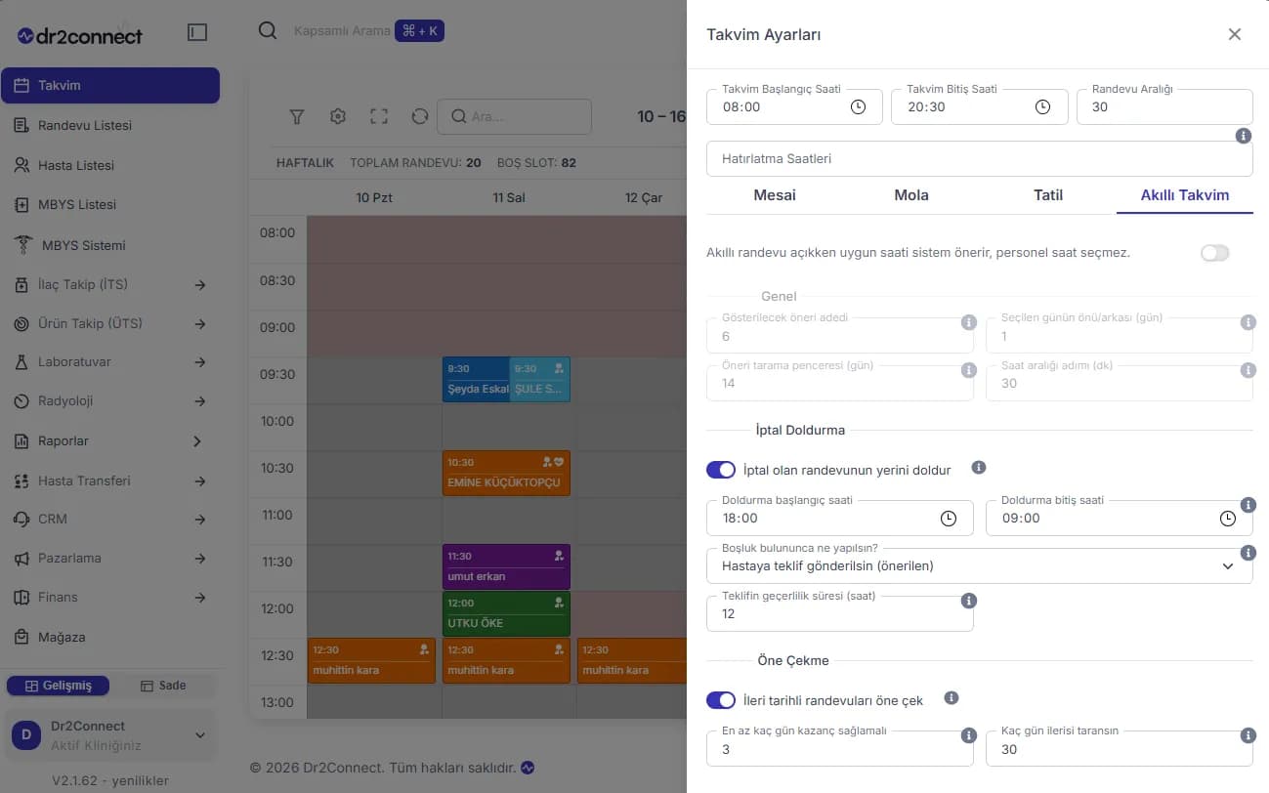1269x793 pixels.
Task: Switch to the Mola tab
Action: coord(911,195)
